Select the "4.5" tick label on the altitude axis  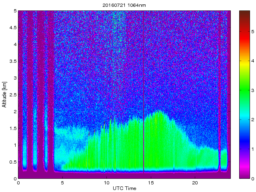pyautogui.click(x=12, y=28)
